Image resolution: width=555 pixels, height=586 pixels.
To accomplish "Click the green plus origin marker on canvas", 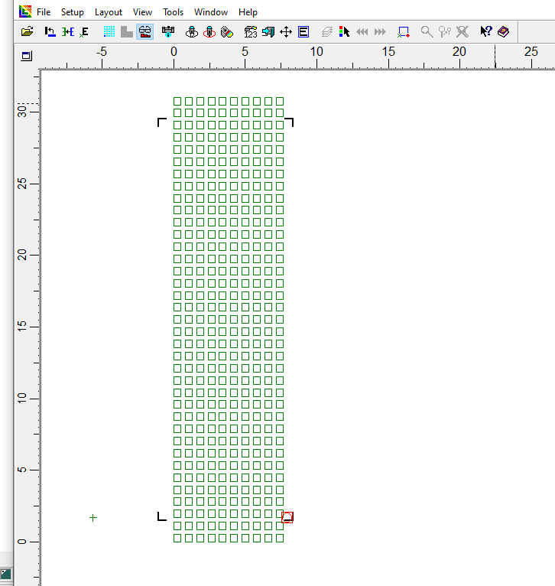I will [x=93, y=518].
